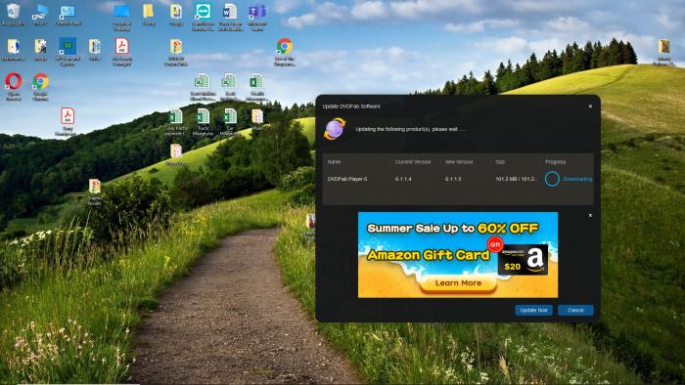Dismiss the Summer Sale advertisement banner

coord(590,215)
